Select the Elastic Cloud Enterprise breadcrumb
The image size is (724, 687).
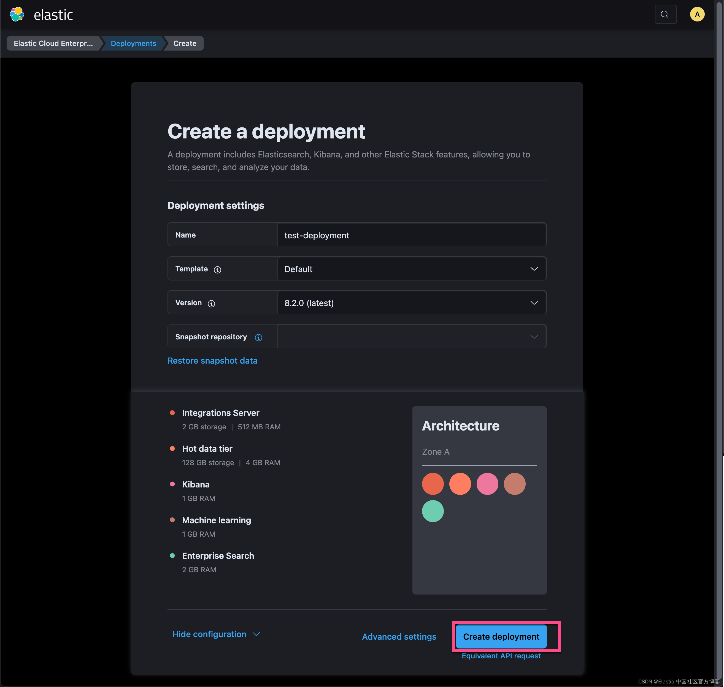tap(53, 43)
